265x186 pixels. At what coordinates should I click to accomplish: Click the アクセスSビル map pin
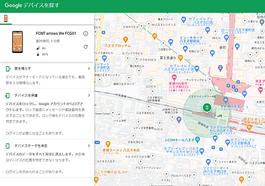(x=137, y=60)
